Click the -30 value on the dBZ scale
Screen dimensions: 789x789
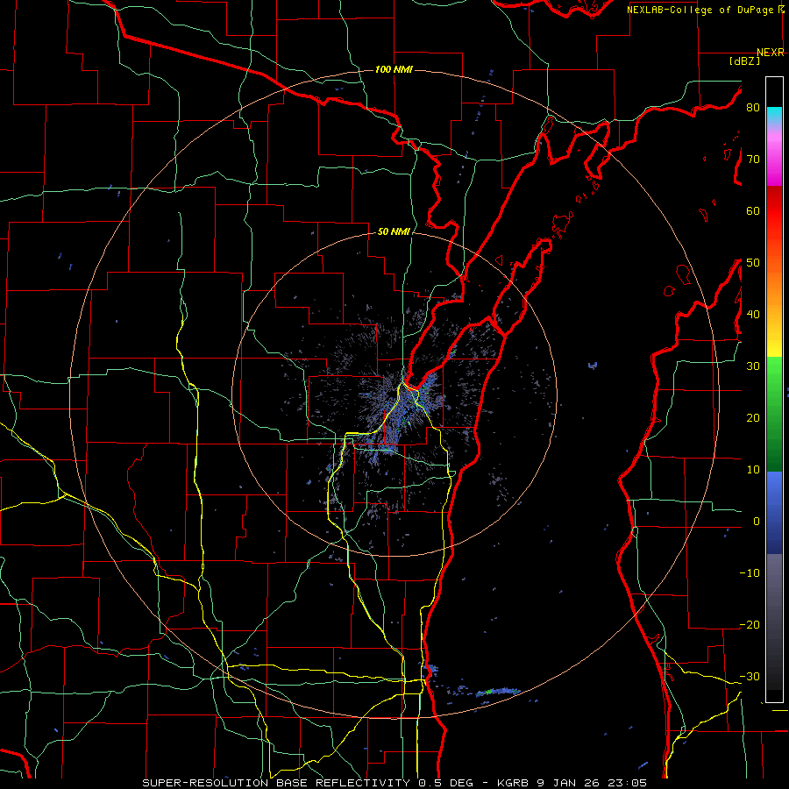coord(750,676)
